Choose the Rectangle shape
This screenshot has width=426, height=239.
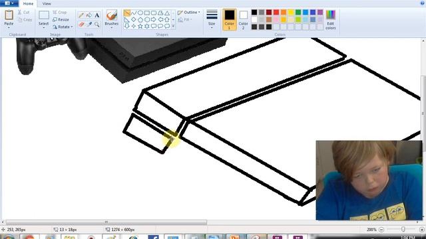pyautogui.click(x=147, y=13)
